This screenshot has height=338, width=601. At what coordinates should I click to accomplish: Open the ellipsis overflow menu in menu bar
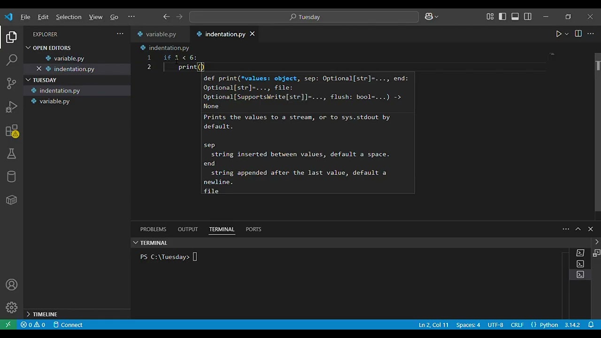click(x=131, y=16)
